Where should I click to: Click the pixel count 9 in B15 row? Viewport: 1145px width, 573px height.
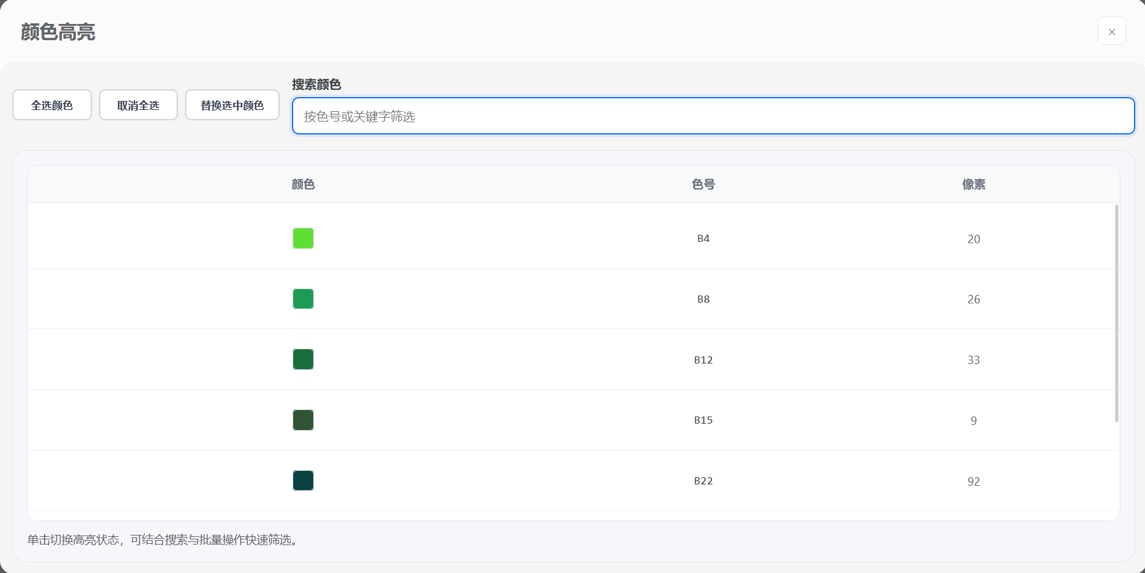point(973,421)
